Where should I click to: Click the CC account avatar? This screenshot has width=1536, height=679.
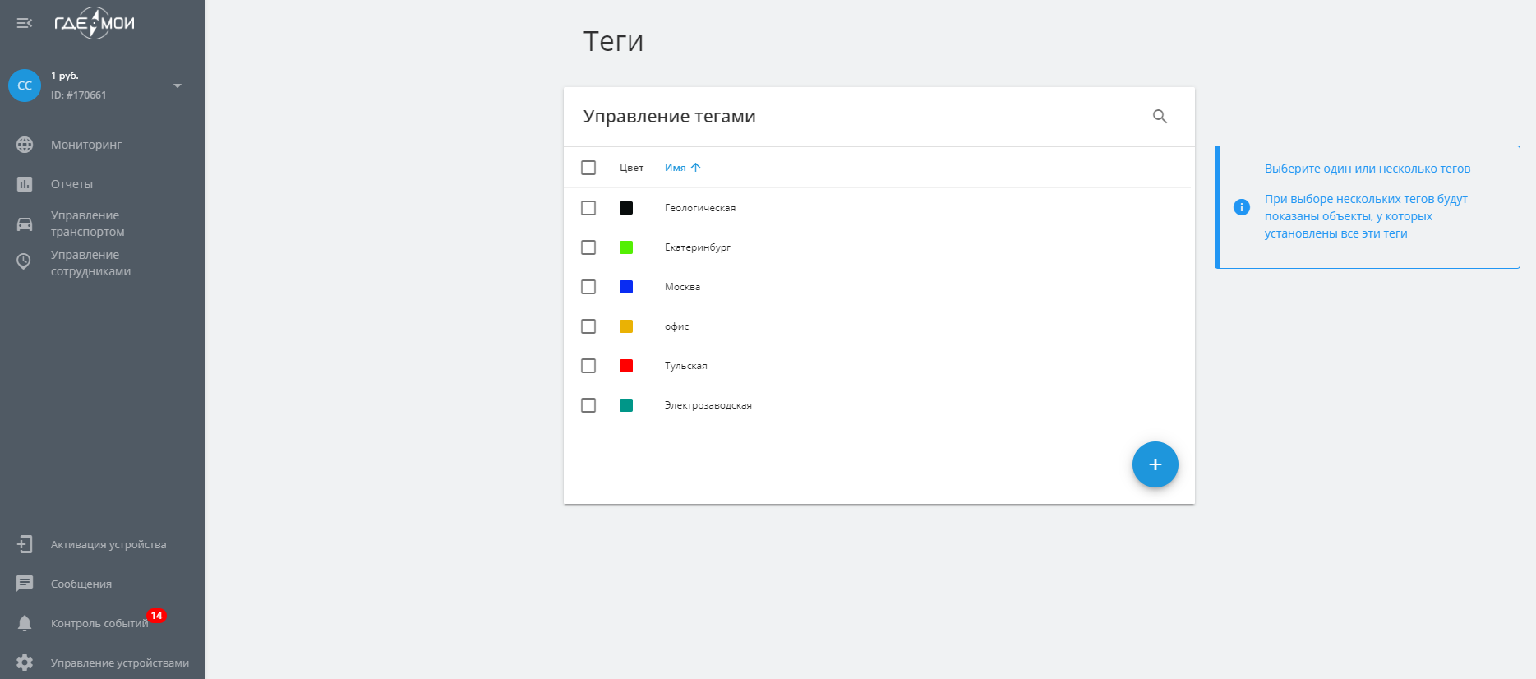(25, 85)
